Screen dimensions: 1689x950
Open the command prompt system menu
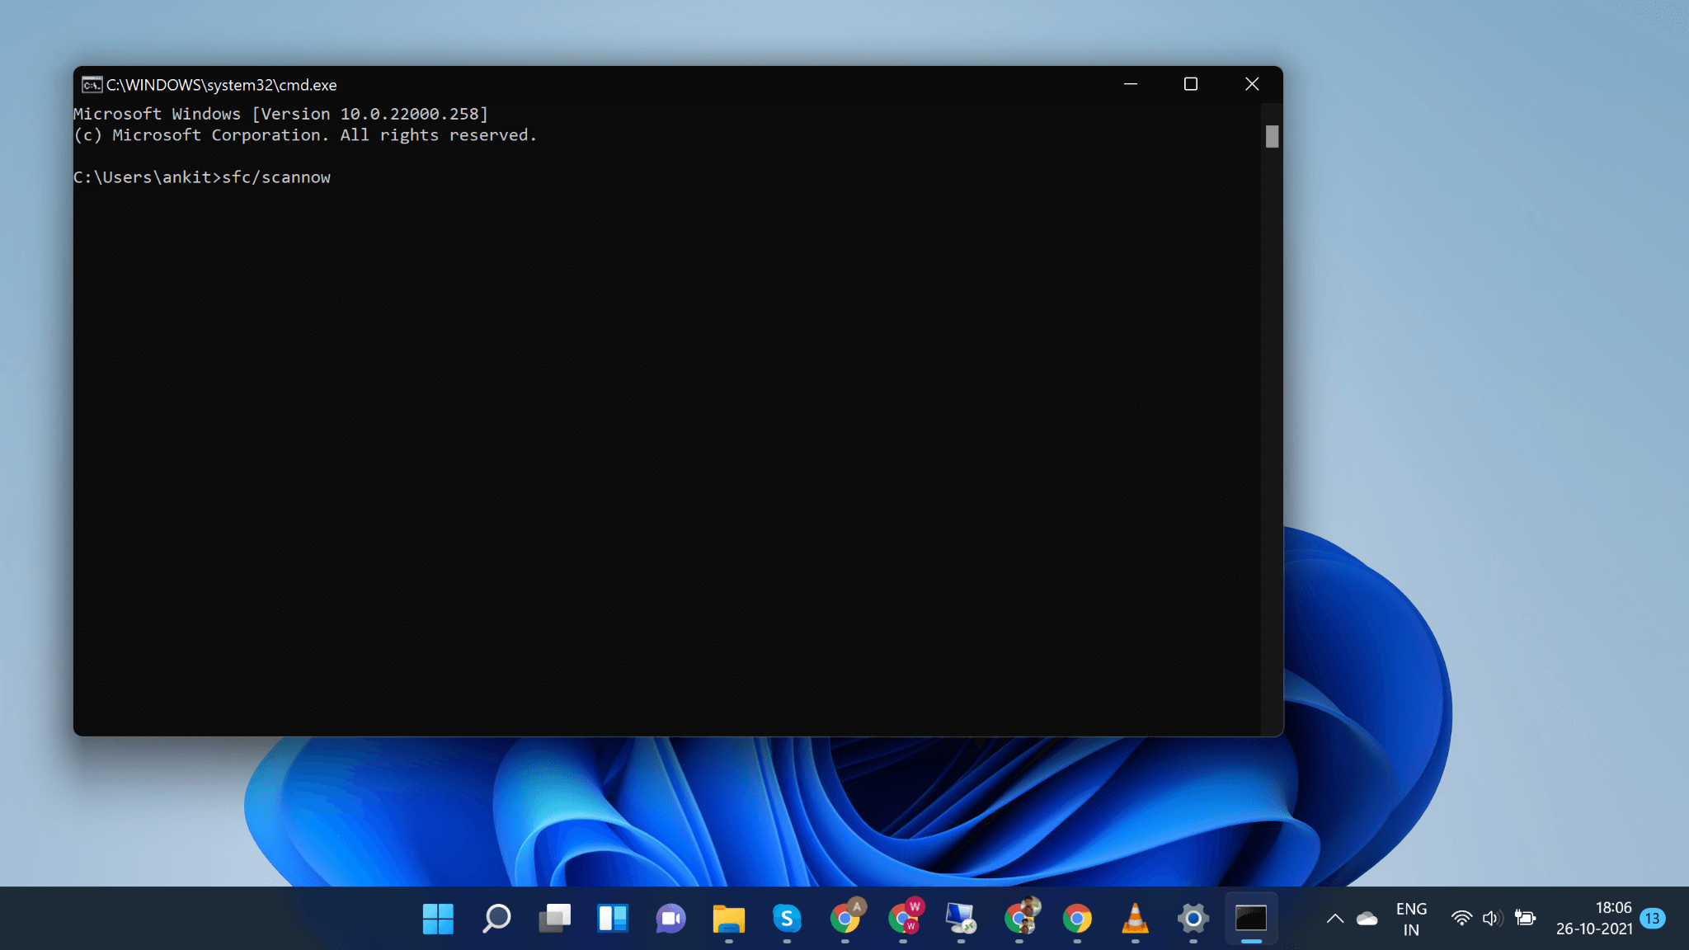pyautogui.click(x=91, y=84)
